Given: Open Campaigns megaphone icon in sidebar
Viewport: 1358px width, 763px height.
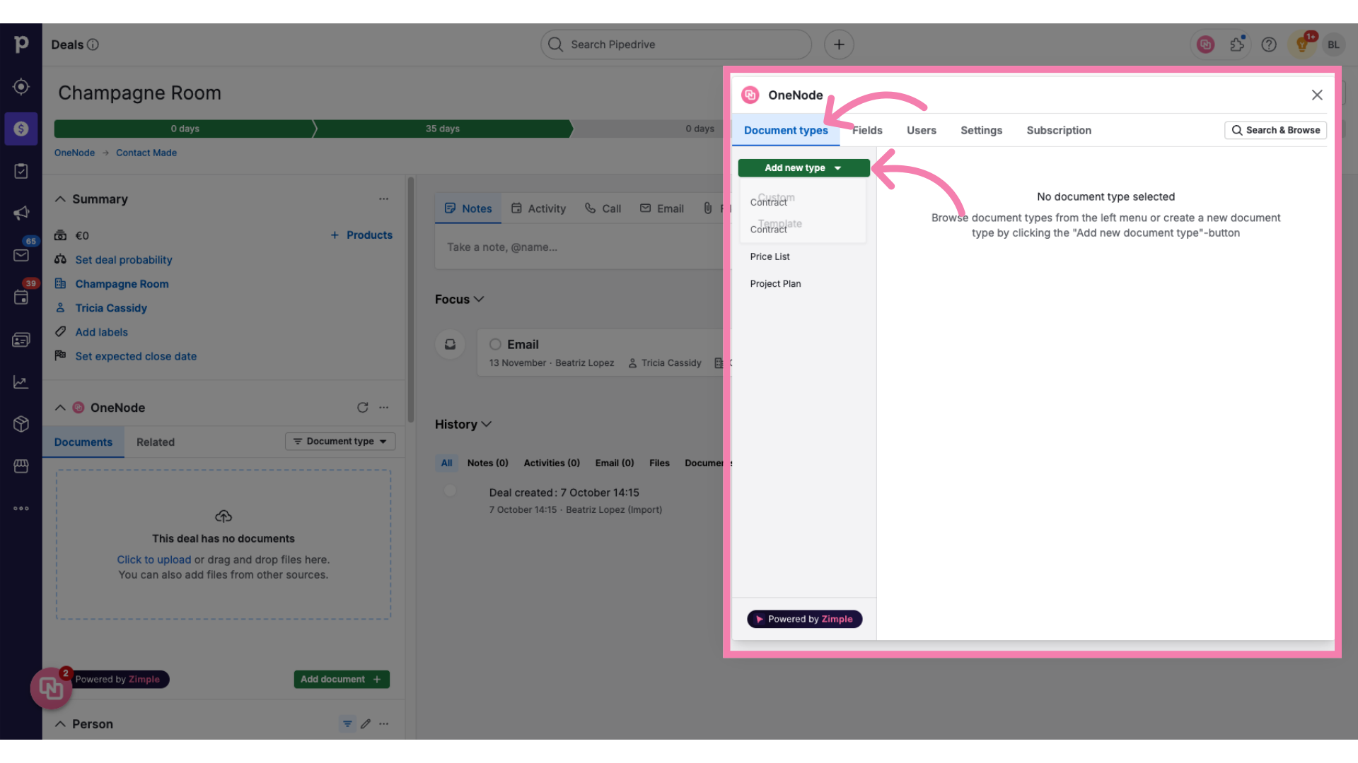Looking at the screenshot, I should point(21,213).
